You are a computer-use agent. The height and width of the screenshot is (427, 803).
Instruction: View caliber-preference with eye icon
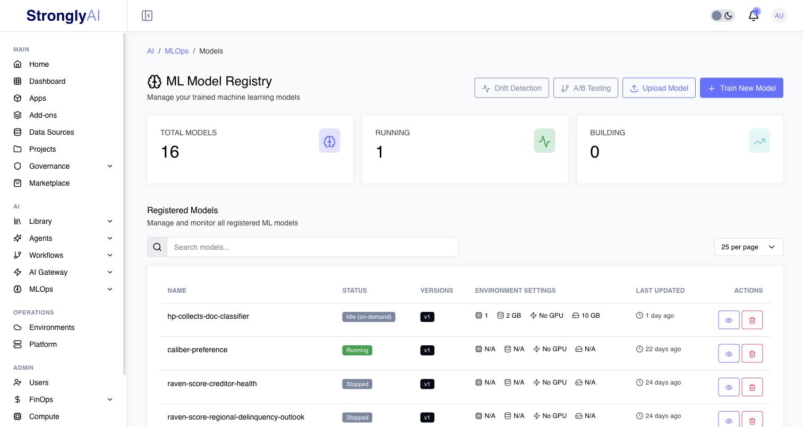[x=729, y=353]
